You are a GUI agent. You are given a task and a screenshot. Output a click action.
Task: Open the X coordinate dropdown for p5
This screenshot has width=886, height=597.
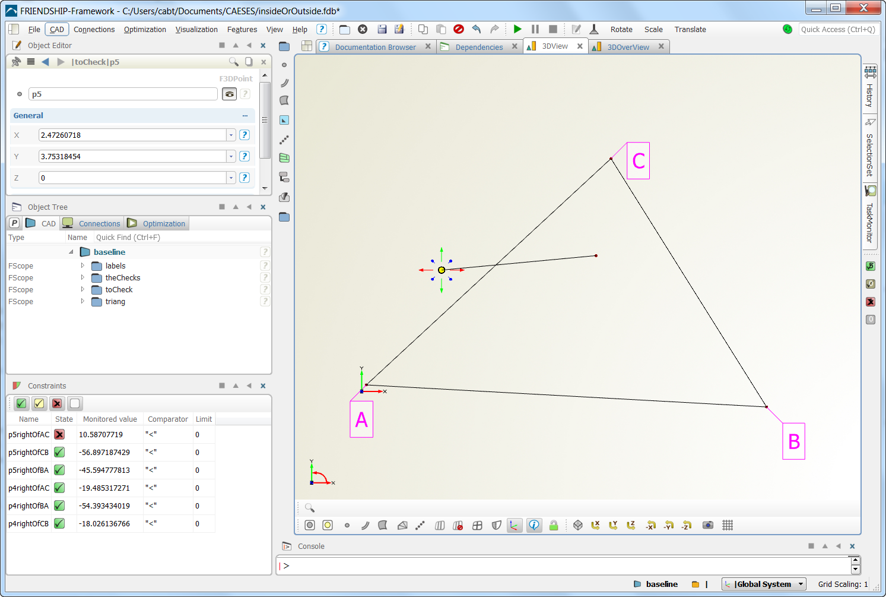[231, 135]
